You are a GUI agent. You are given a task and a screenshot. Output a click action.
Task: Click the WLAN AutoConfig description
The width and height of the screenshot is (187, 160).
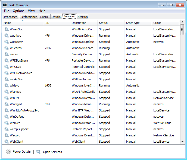[83, 92]
